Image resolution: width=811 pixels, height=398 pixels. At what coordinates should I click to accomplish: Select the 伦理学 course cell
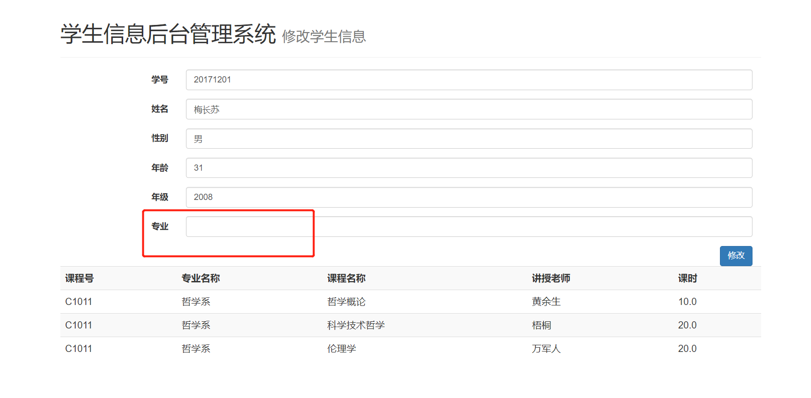tap(342, 349)
